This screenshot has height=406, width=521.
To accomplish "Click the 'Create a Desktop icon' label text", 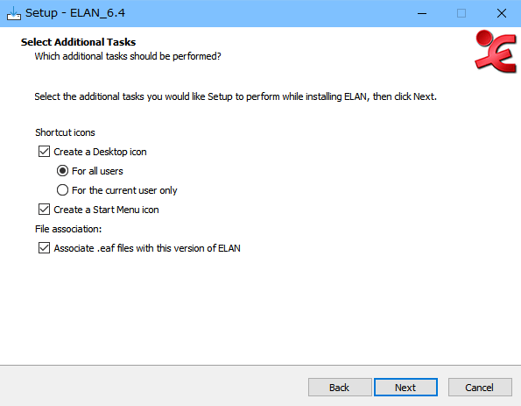I will click(x=100, y=152).
